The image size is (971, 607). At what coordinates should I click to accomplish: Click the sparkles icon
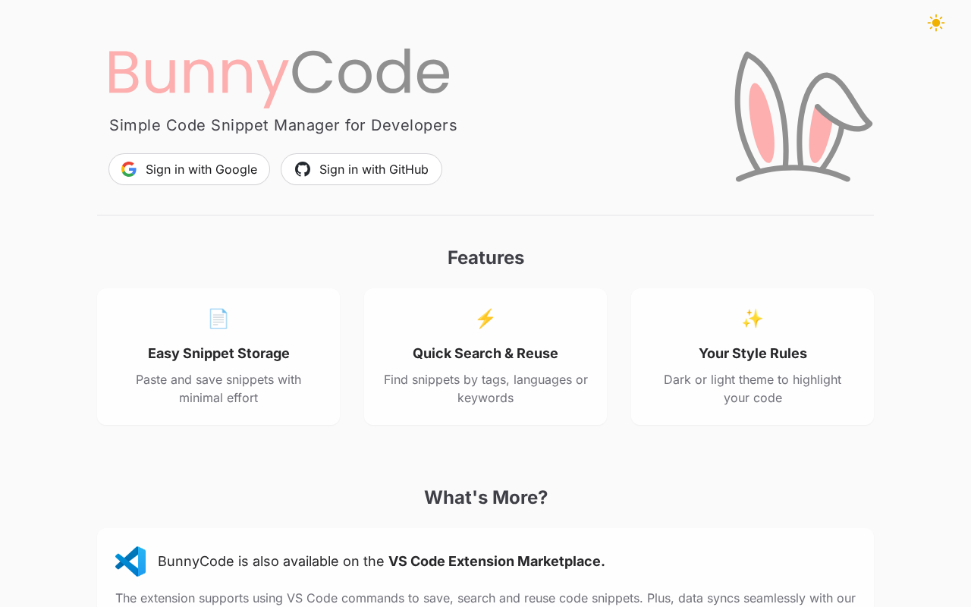753,319
